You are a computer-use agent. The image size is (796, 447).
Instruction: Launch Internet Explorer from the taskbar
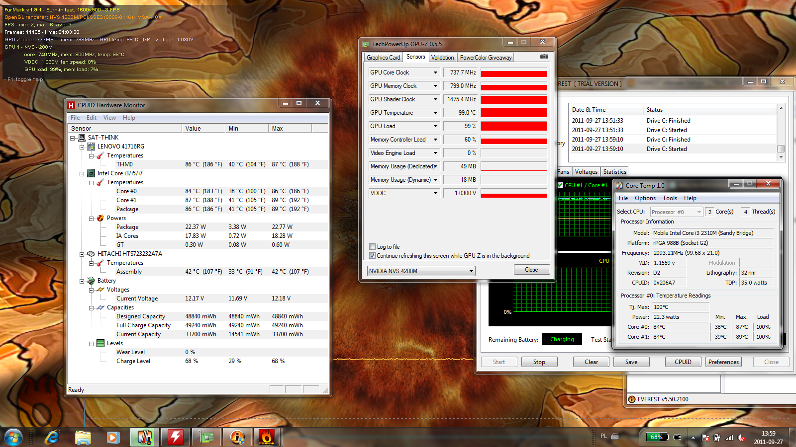coord(52,438)
